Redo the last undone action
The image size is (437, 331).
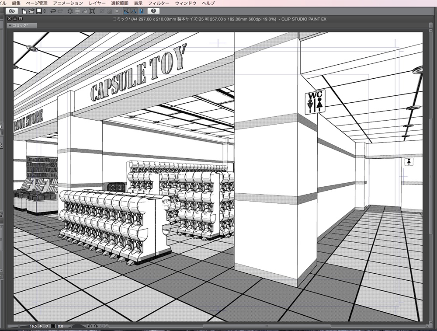(x=60, y=11)
